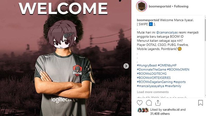Open #BOOMxLOGITECHG hashtag
The image size is (206, 116).
click(152, 73)
